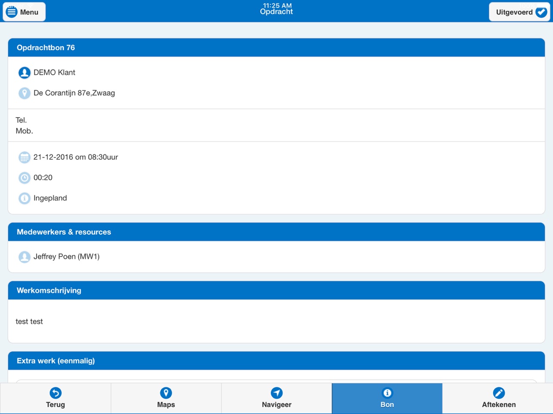Click the date 21-12-2016 om 08:30uur

click(x=76, y=157)
